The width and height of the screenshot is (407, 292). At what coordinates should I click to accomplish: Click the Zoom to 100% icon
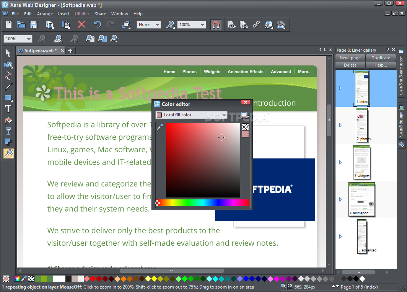click(58, 39)
